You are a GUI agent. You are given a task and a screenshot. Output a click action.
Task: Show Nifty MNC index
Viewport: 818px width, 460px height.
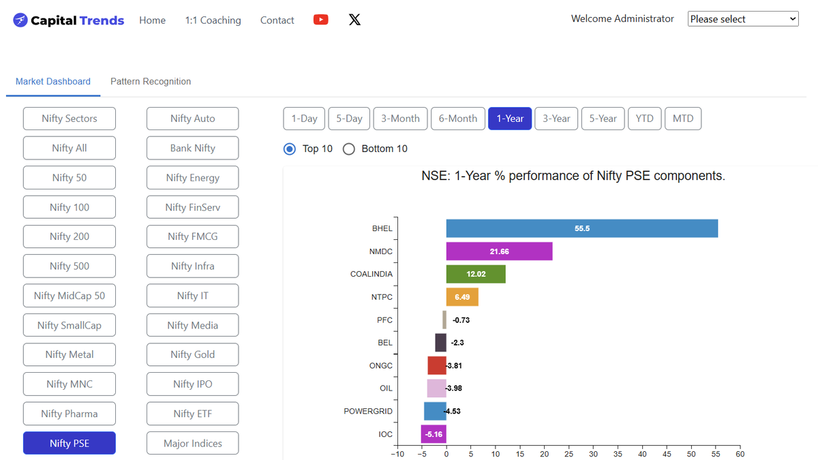pos(70,384)
